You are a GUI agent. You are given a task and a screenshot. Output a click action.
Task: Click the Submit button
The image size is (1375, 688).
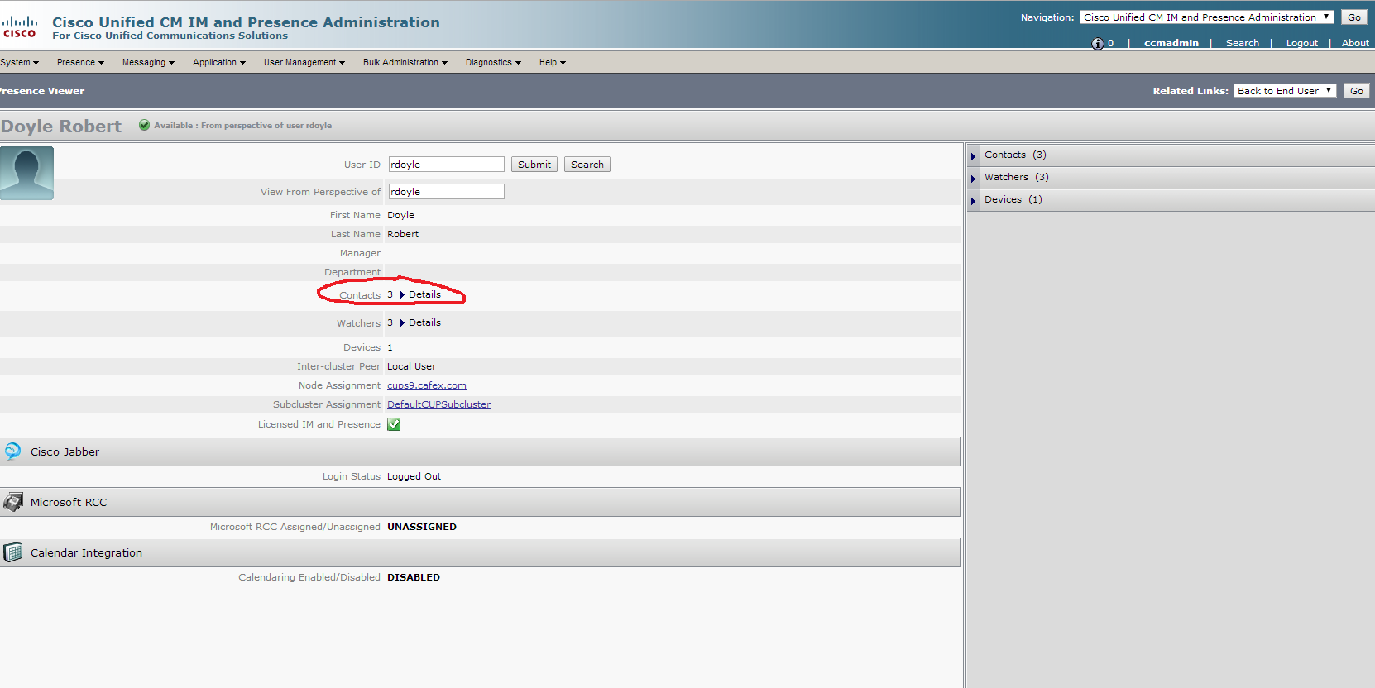coord(534,165)
